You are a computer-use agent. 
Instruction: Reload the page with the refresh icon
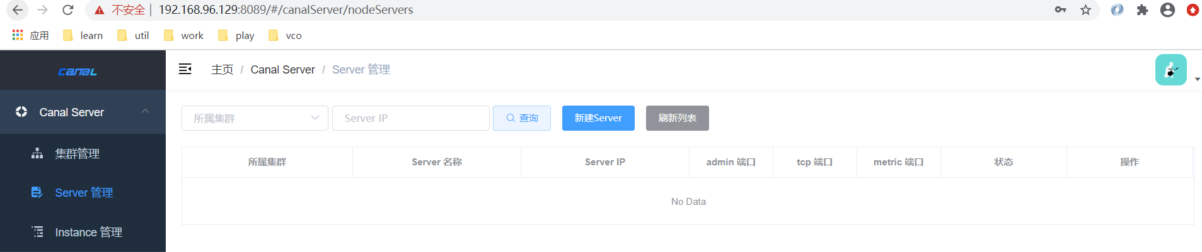tap(68, 10)
